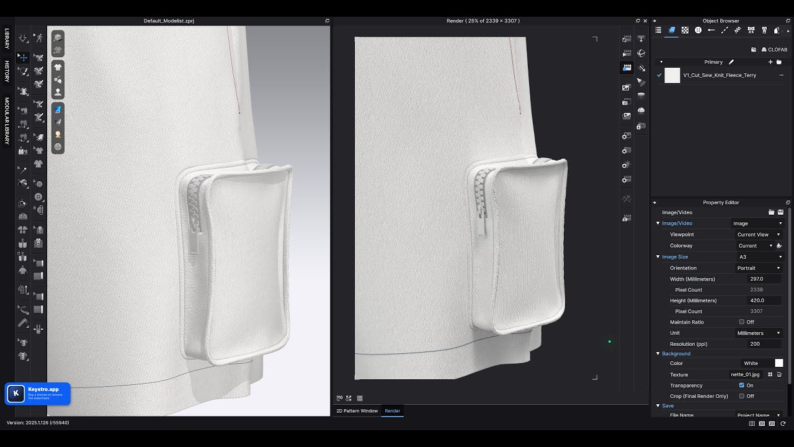This screenshot has width=794, height=447.
Task: Open fabric folder icon beside Primary
Action: pyautogui.click(x=779, y=62)
